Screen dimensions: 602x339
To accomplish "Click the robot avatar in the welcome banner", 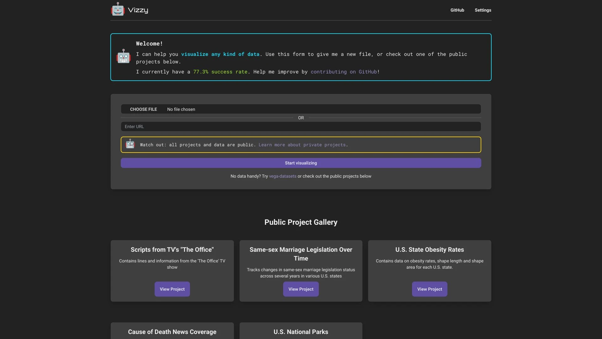I will coord(124,56).
